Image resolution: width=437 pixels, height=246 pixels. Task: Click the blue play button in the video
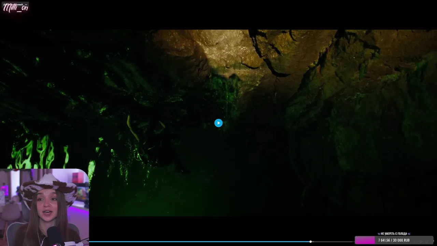click(218, 123)
